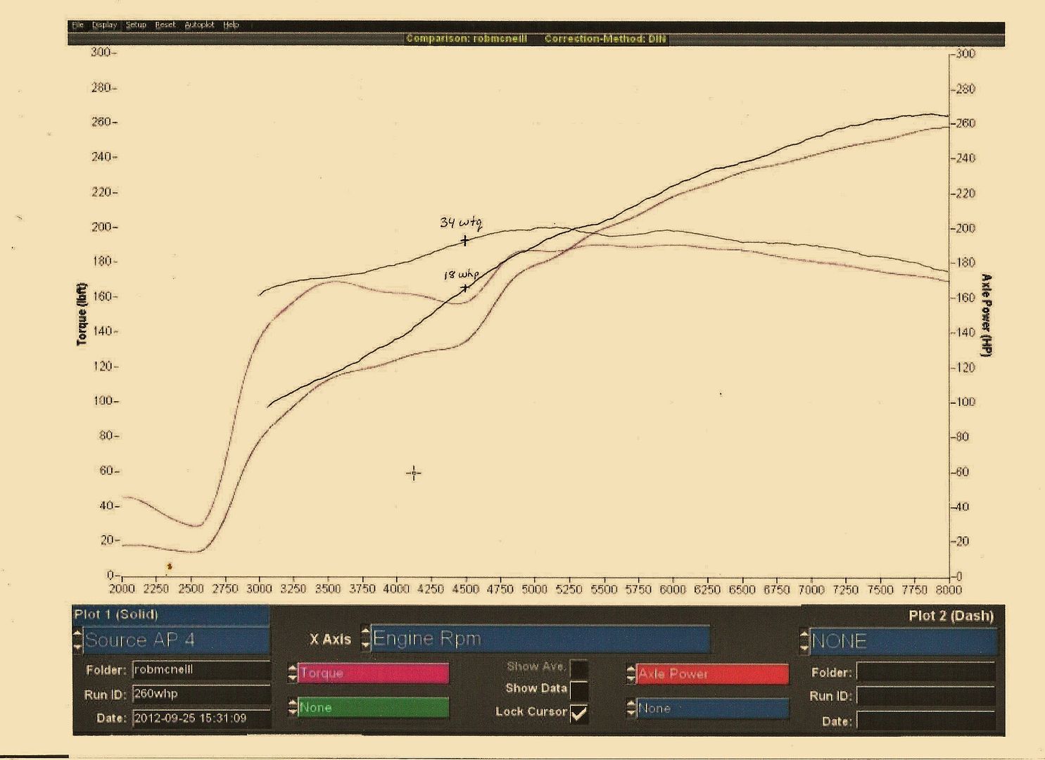Open the File menu

click(x=77, y=25)
